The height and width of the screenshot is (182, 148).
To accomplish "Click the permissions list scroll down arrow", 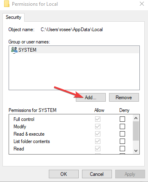I will (136, 151).
